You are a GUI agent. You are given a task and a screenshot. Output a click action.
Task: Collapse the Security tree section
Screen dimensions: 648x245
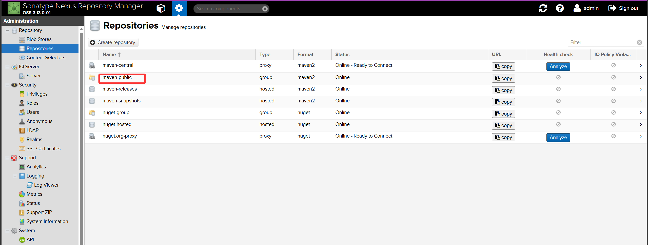point(7,85)
